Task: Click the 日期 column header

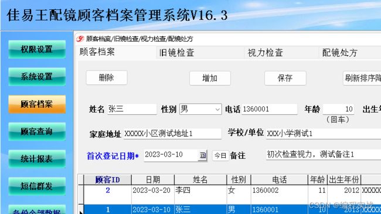Action: [x=153, y=180]
